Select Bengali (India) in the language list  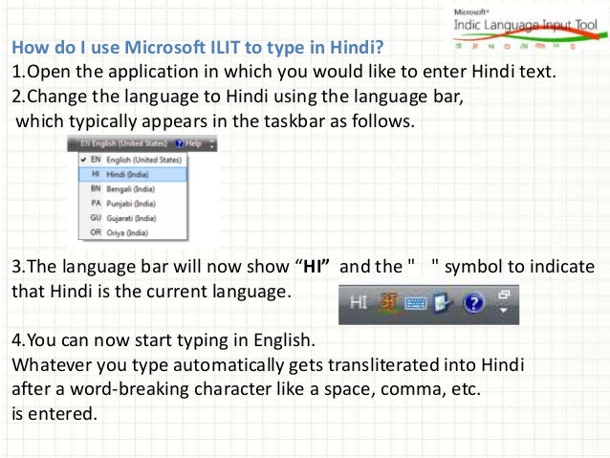[133, 189]
